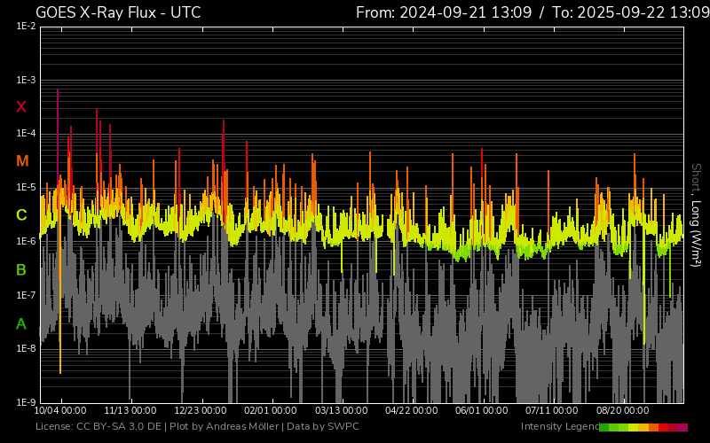Click the orange M flare class label

point(22,161)
